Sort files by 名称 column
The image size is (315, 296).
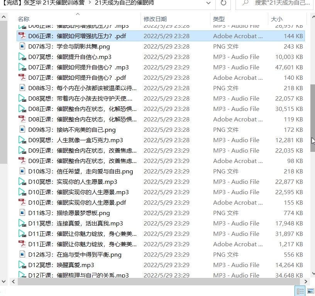click(x=24, y=19)
